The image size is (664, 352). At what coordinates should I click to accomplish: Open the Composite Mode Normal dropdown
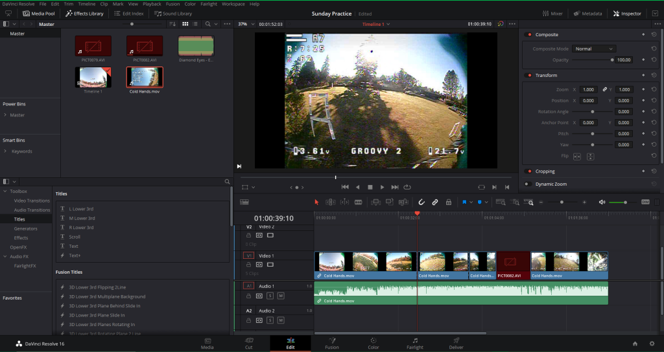[594, 49]
